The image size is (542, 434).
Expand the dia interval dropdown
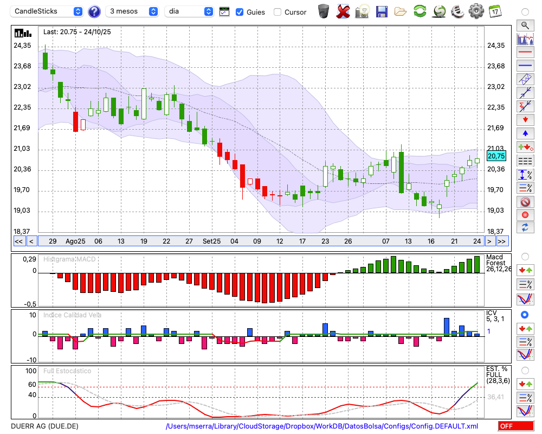click(x=189, y=11)
